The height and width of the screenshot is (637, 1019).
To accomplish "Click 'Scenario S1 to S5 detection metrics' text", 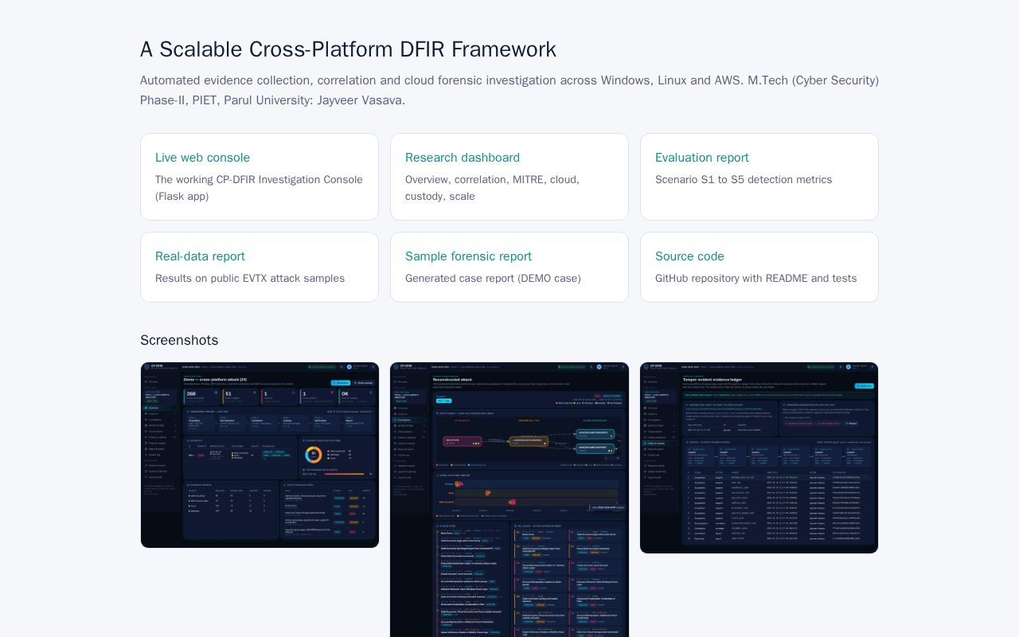I will point(744,180).
